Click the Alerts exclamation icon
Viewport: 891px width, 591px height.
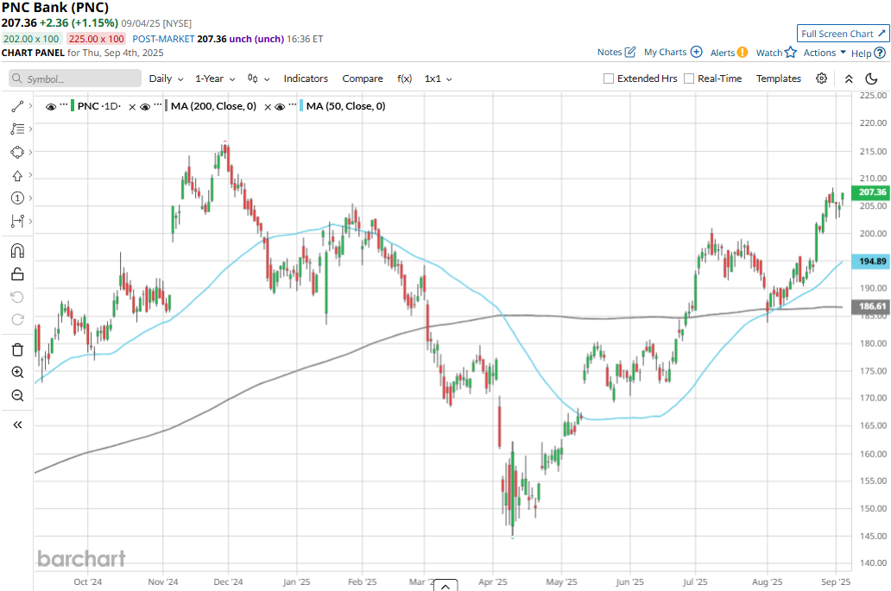click(x=742, y=53)
